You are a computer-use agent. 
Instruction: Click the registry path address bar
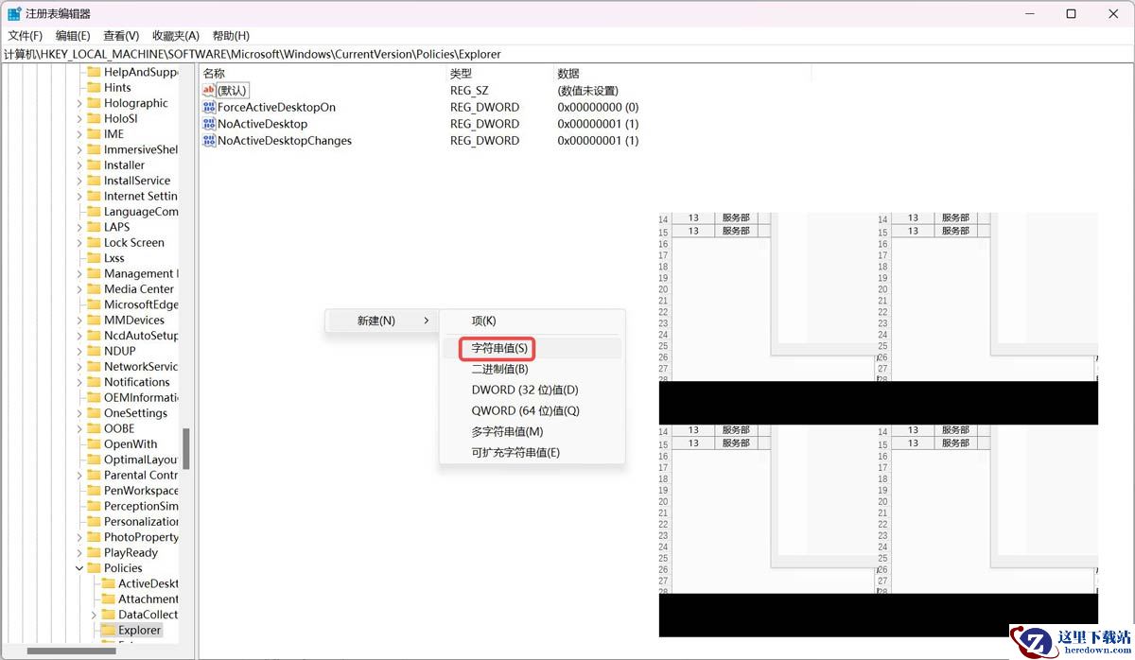click(x=567, y=54)
